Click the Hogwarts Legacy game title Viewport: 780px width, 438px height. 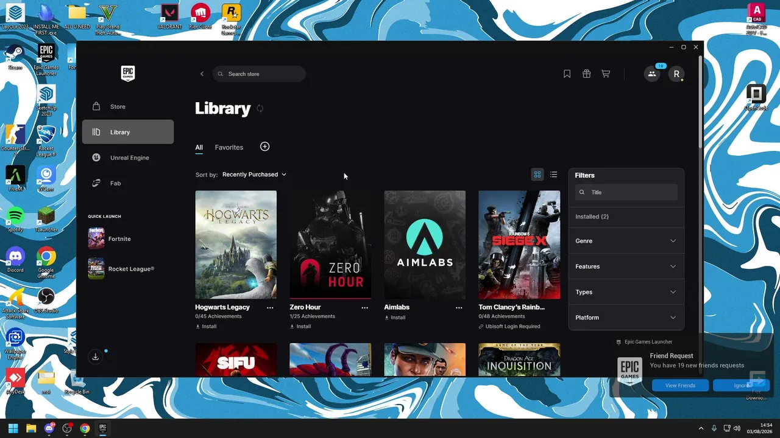coord(222,307)
